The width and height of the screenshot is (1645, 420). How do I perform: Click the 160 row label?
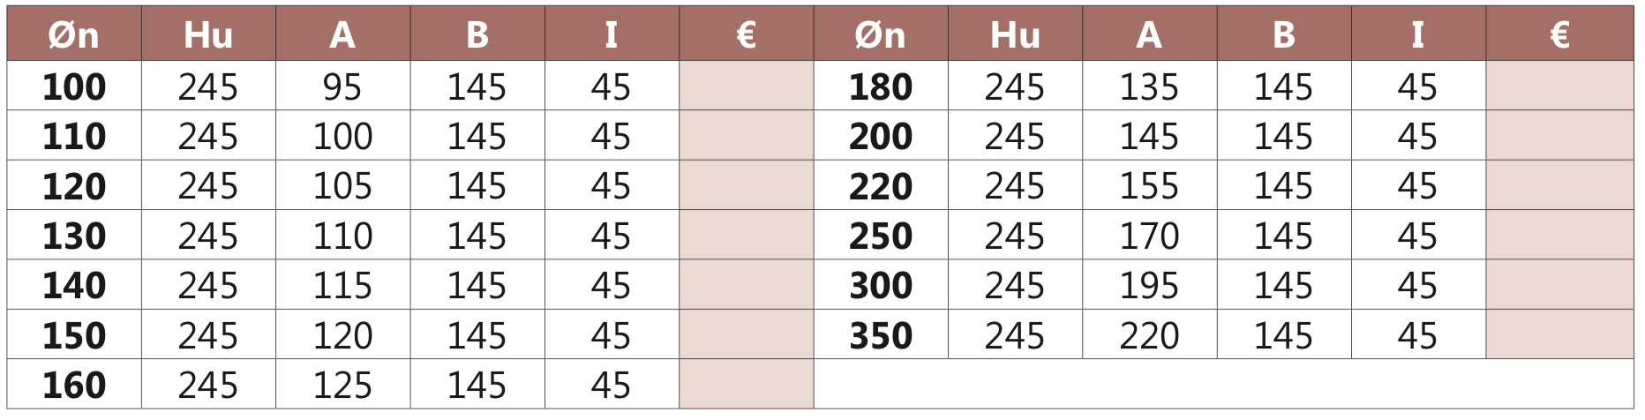tap(74, 385)
